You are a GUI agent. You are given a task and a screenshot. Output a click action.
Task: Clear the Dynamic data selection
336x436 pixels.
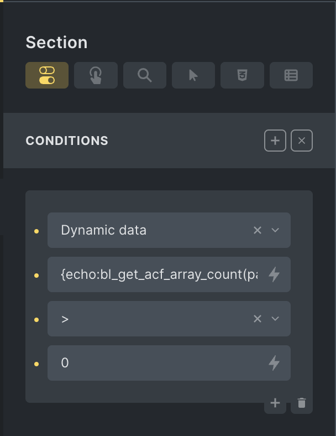tap(258, 230)
